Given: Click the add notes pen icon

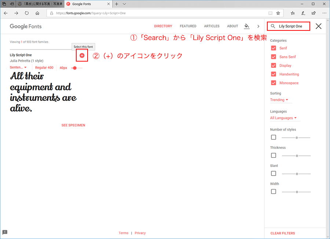Looking at the screenshot, I should tap(303, 13).
